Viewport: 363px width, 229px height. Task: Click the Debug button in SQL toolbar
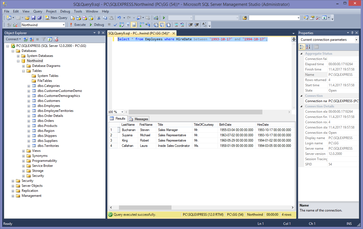click(x=97, y=25)
